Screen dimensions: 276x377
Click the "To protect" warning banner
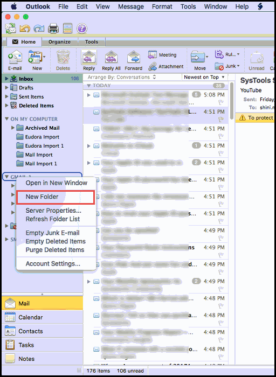coord(256,117)
